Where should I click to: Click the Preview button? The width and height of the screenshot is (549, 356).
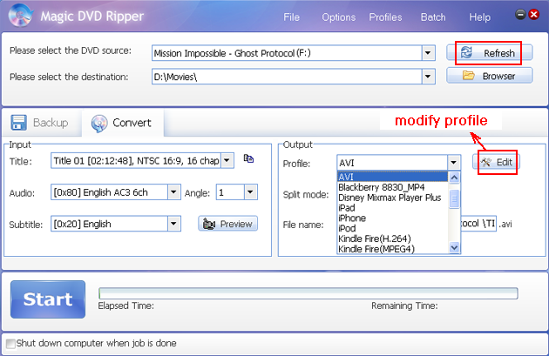click(228, 224)
